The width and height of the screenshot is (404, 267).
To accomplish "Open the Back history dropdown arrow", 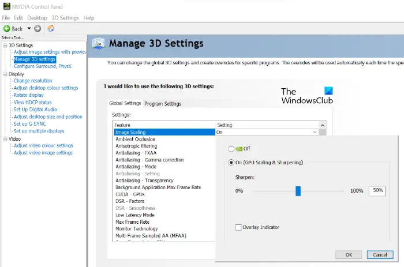I will [x=29, y=28].
